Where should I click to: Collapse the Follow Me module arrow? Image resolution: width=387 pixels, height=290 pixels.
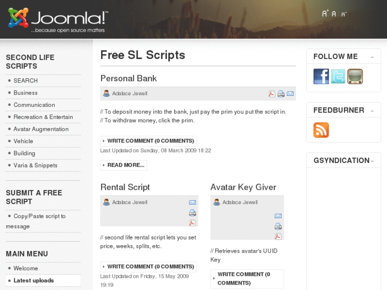[372, 57]
